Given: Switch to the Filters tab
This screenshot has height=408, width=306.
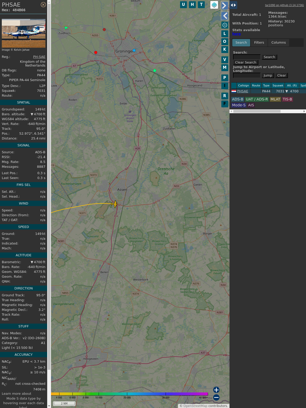Looking at the screenshot, I should 259,43.
